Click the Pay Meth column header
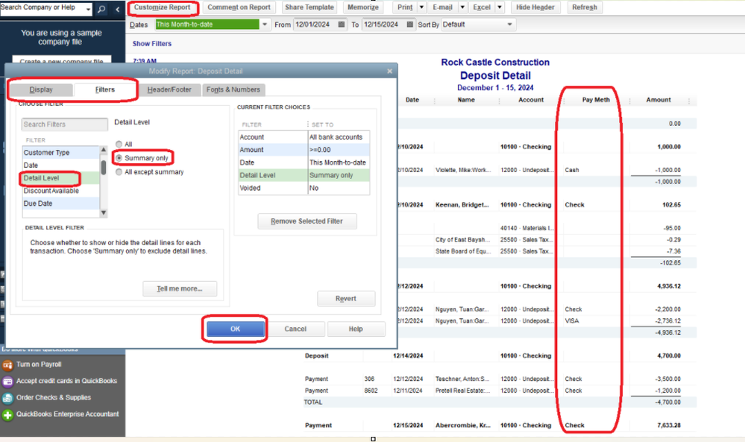 click(x=596, y=100)
